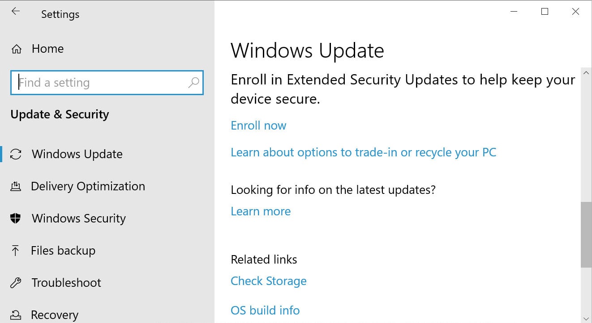Click the Enroll now link
This screenshot has height=323, width=592.
(258, 125)
